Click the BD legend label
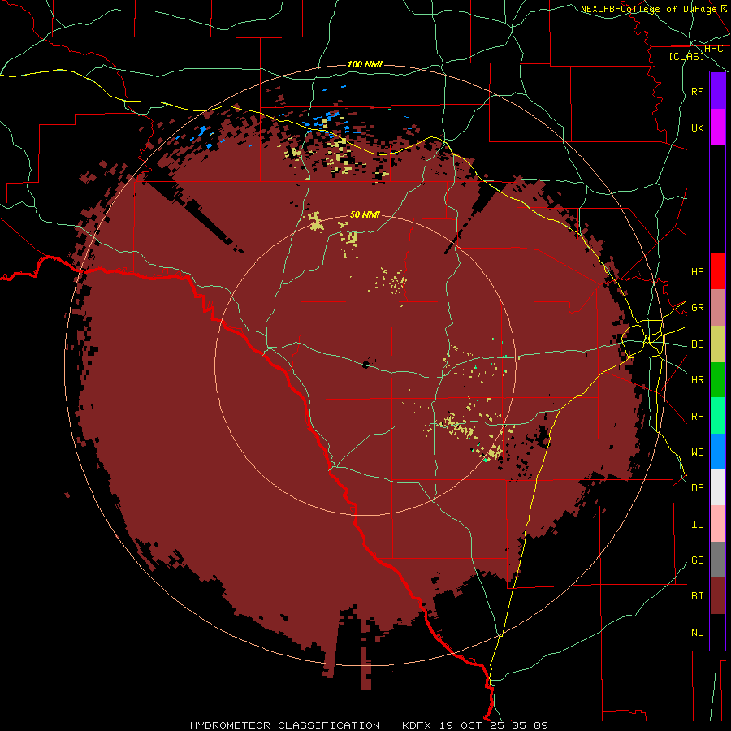731x731 pixels. [x=697, y=344]
